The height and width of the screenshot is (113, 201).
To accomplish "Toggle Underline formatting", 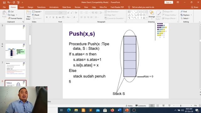I will [53, 17].
